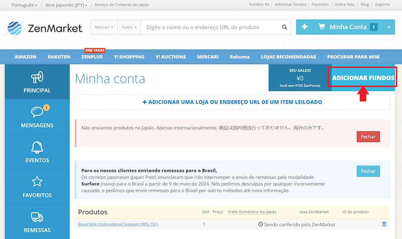Image resolution: width=402 pixels, height=239 pixels.
Task: Open the MERCARI menu tab
Action: (208, 57)
